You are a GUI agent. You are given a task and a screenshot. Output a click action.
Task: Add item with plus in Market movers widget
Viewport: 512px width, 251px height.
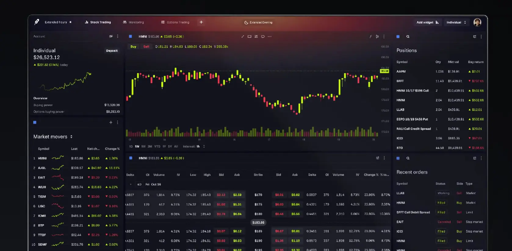[x=111, y=122]
